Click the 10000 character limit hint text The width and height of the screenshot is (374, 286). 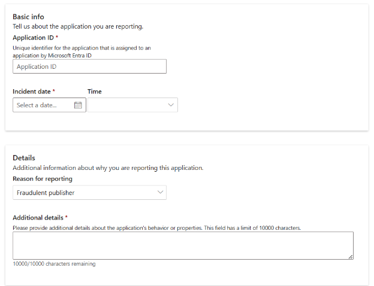[156, 228]
